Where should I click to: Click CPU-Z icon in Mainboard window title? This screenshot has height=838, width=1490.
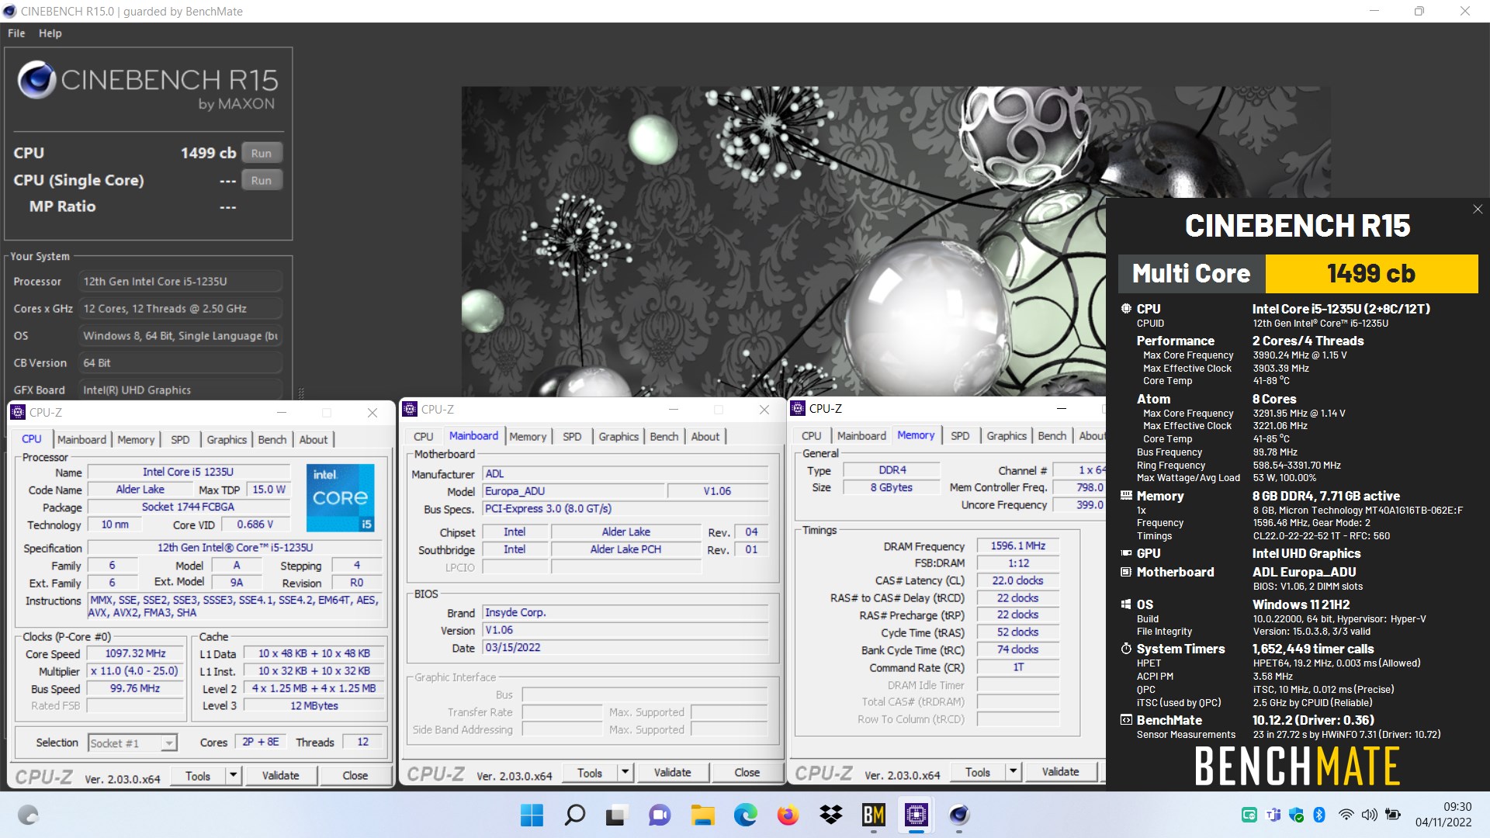coord(411,409)
